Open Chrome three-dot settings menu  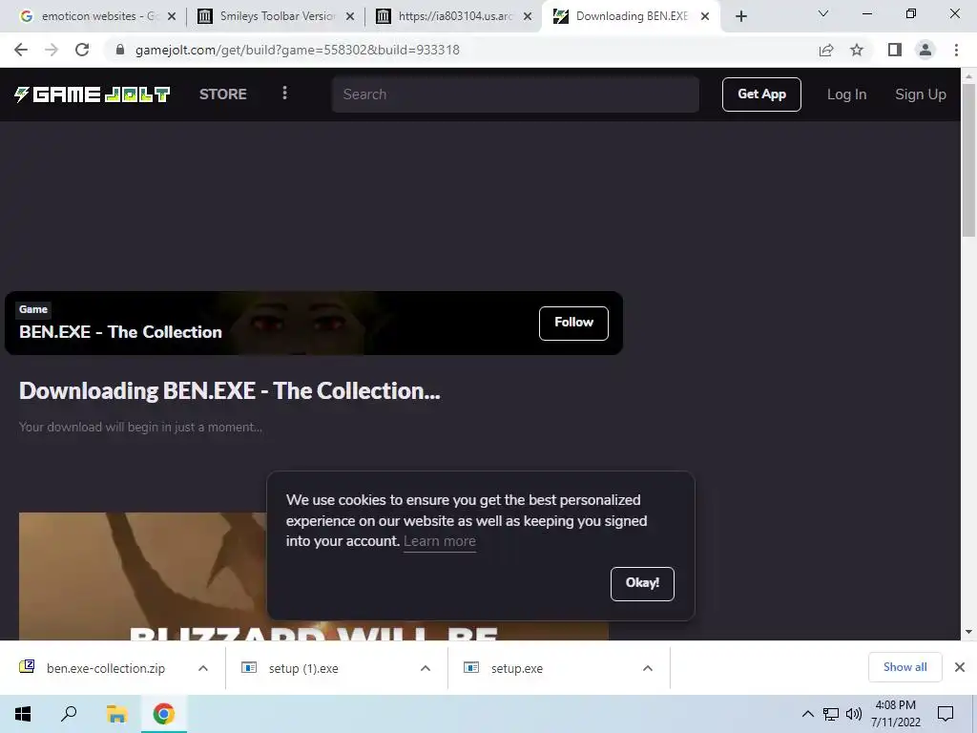coord(956,50)
